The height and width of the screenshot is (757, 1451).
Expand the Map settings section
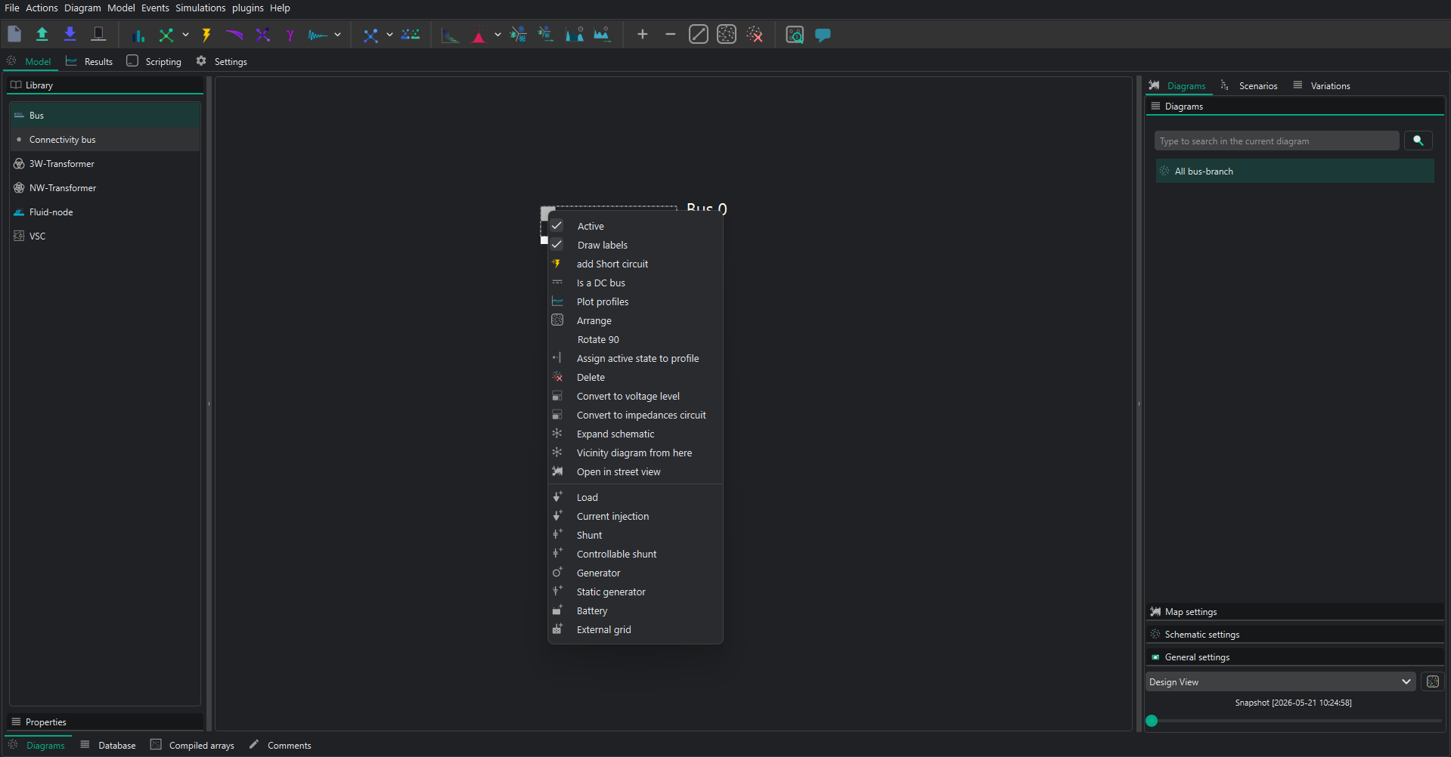[x=1295, y=612]
